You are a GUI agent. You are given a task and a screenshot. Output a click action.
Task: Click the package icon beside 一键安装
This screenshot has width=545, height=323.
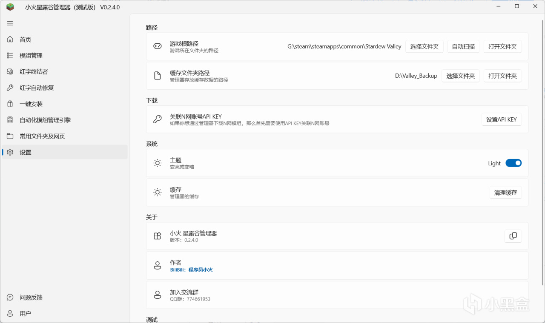pos(10,104)
